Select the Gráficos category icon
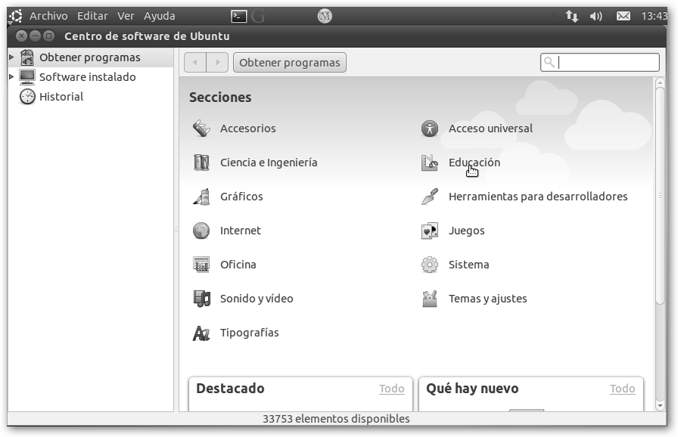Screen dimensions: 678x437 pyautogui.click(x=201, y=197)
